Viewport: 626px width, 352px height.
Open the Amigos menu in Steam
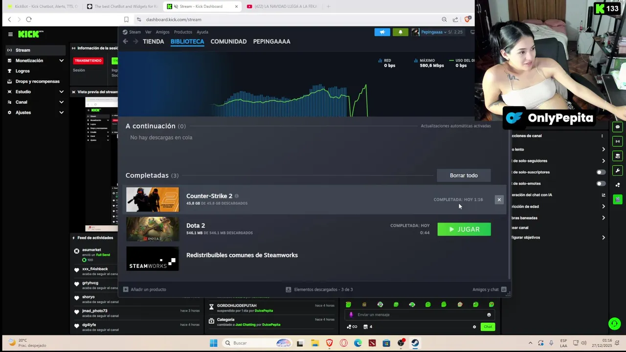pos(162,32)
